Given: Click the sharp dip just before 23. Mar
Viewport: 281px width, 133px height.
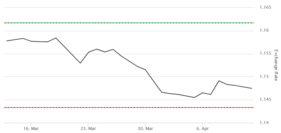Looking at the screenshot, I should tap(80, 63).
